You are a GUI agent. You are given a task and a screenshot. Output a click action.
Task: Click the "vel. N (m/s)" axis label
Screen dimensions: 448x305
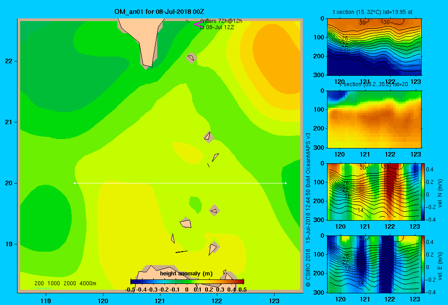click(x=440, y=193)
